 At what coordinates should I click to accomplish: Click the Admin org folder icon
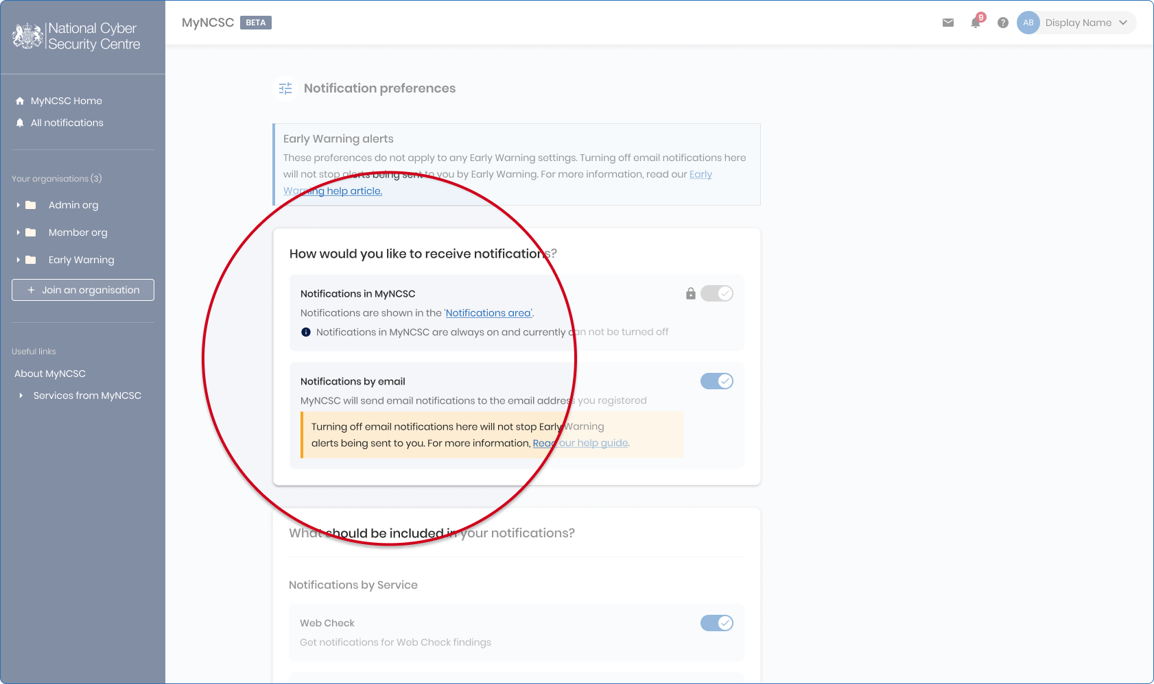tap(31, 205)
